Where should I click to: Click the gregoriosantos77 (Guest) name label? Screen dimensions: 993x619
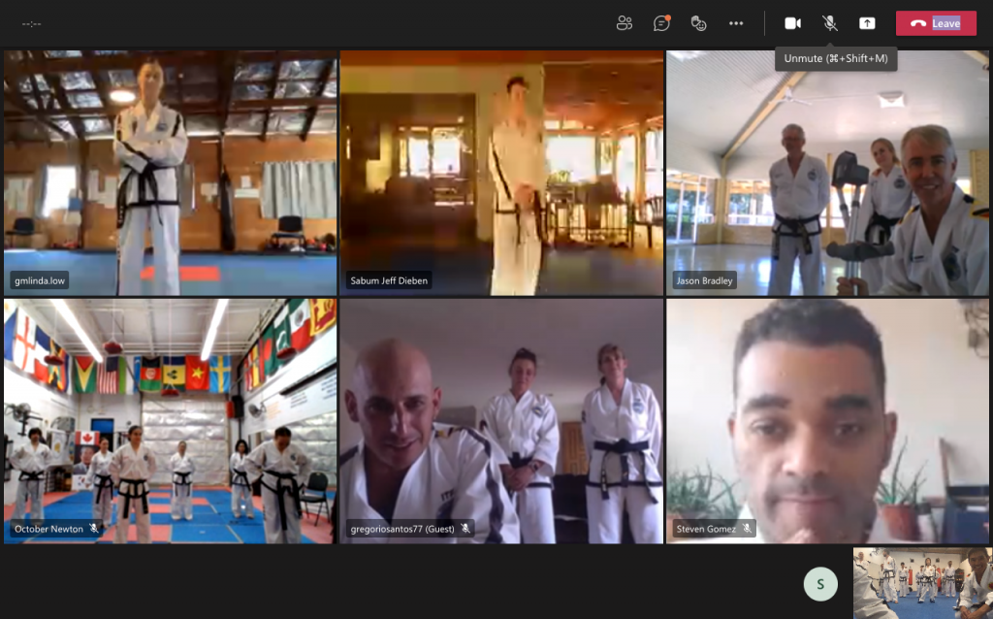402,529
